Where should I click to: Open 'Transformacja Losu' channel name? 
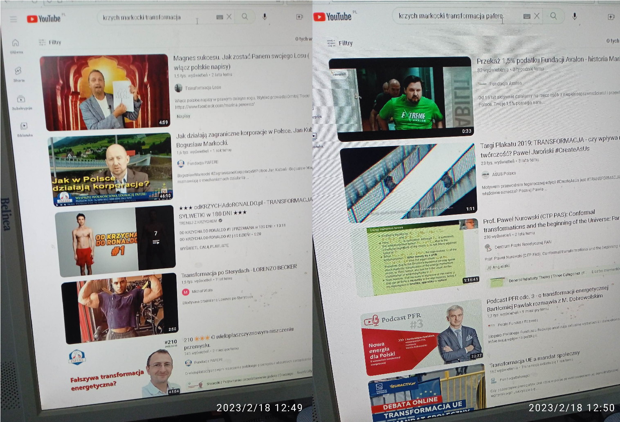[x=203, y=88]
